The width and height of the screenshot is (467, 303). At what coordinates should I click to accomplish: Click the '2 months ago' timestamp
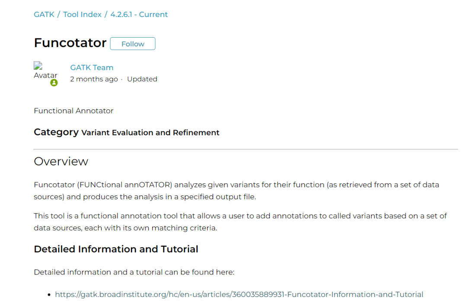94,79
